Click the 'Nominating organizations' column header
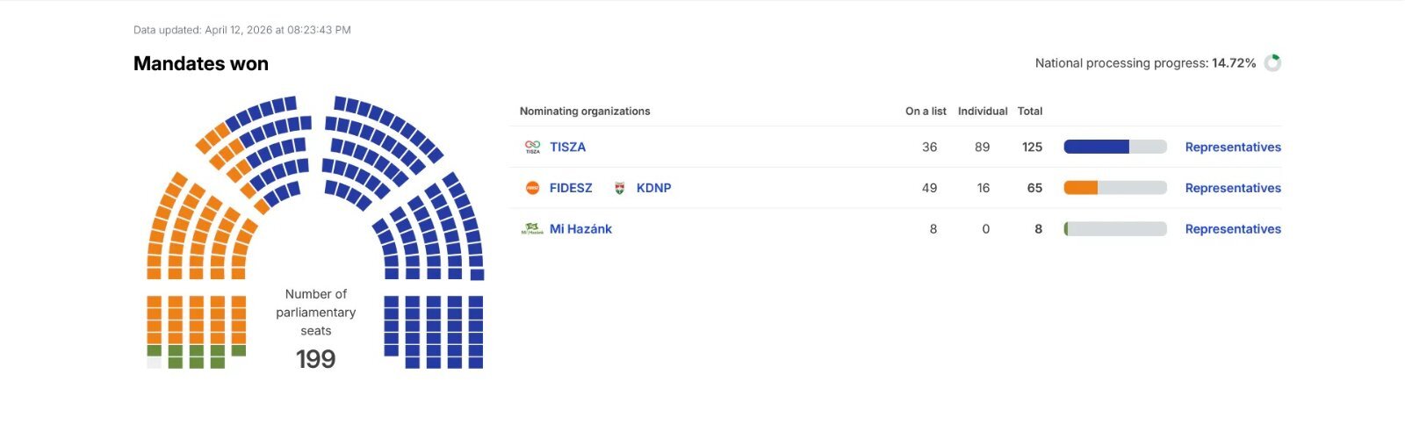This screenshot has height=446, width=1405. tap(585, 111)
